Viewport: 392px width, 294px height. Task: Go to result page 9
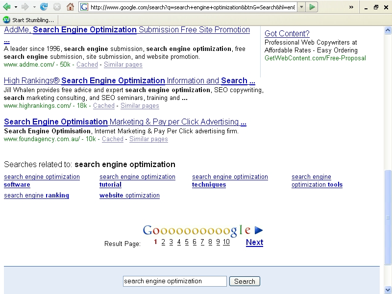point(218,242)
